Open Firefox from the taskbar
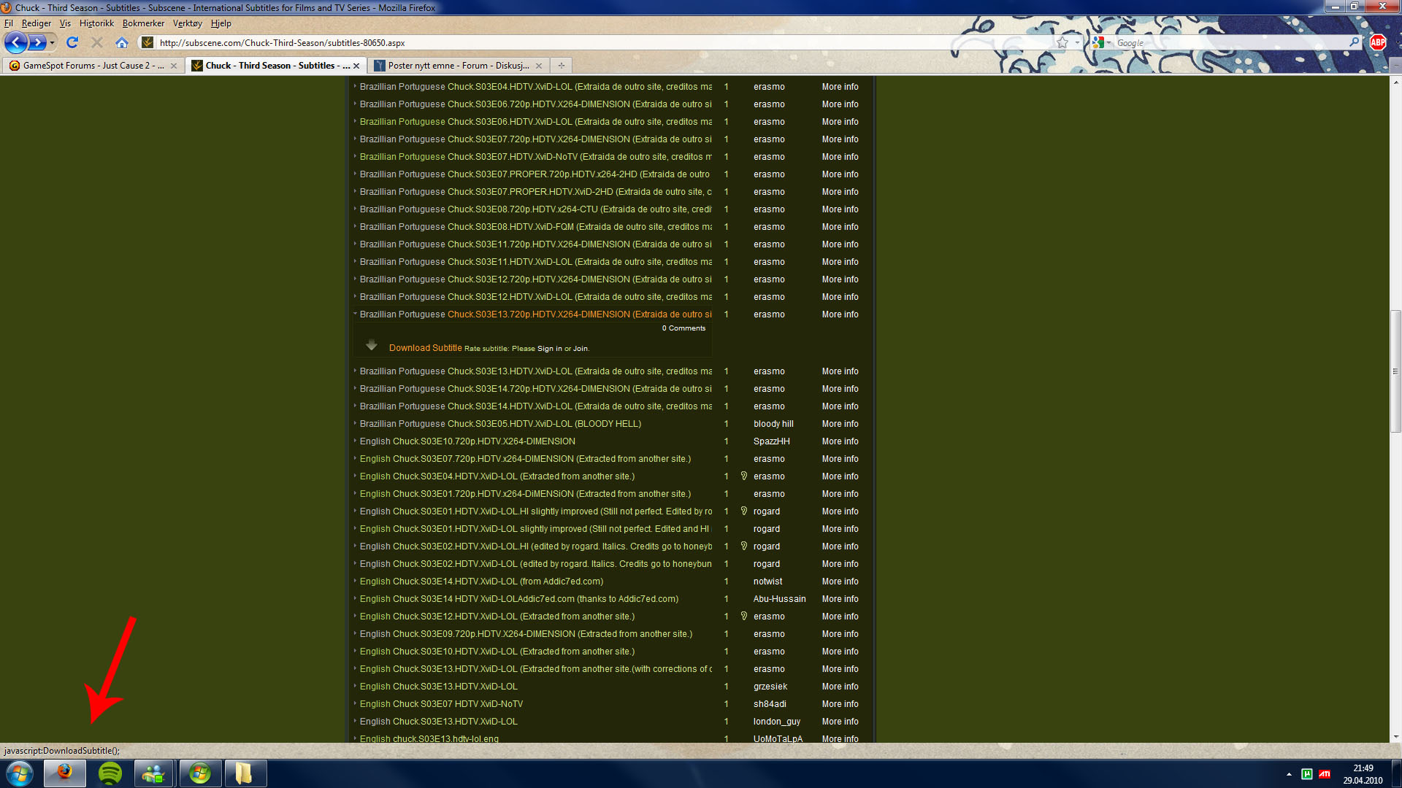 click(65, 773)
